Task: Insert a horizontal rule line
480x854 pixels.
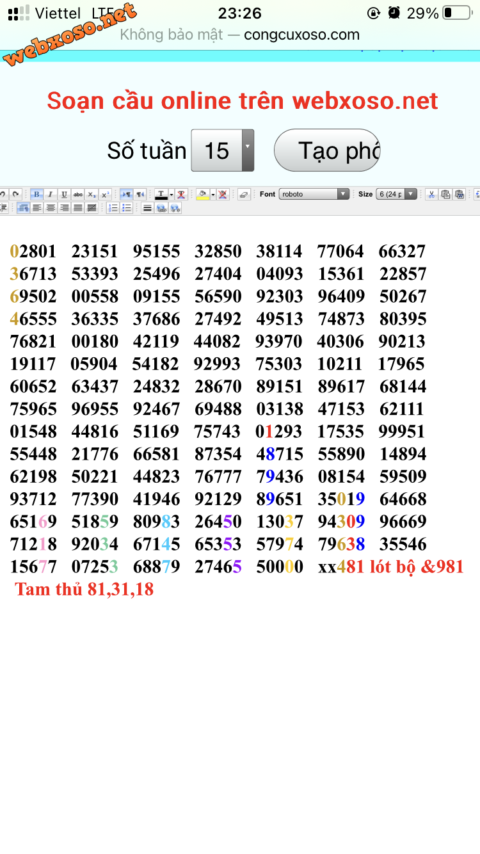Action: (x=147, y=207)
